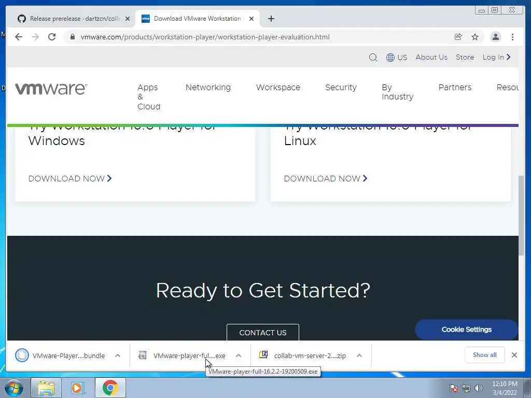The width and height of the screenshot is (531, 398).
Task: Expand options for collab-vm-server zip download
Action: pos(359,356)
